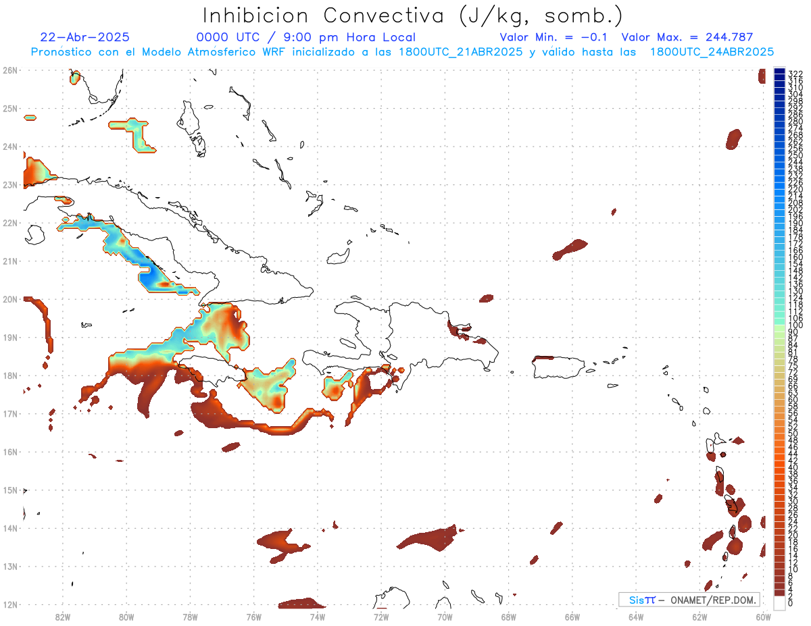Click the 15N latitude label

(9, 490)
